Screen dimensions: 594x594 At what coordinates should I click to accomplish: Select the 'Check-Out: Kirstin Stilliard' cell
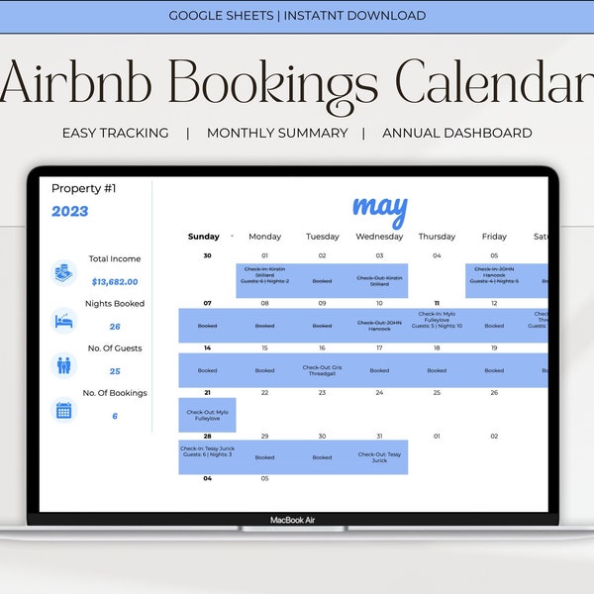[x=379, y=281]
